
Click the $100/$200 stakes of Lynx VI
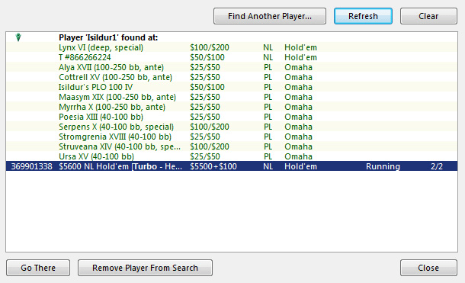210,47
